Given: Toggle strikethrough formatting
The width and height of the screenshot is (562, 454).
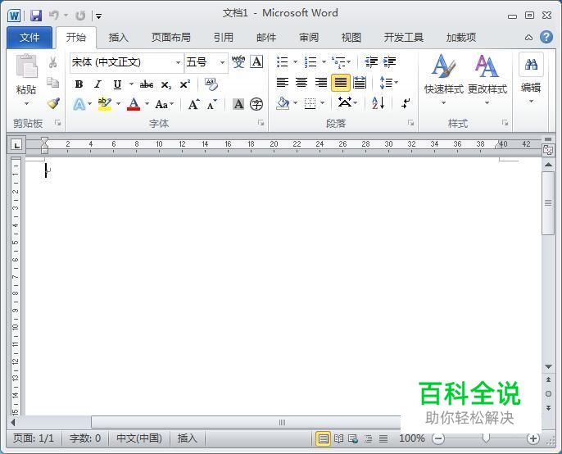Looking at the screenshot, I should (147, 84).
